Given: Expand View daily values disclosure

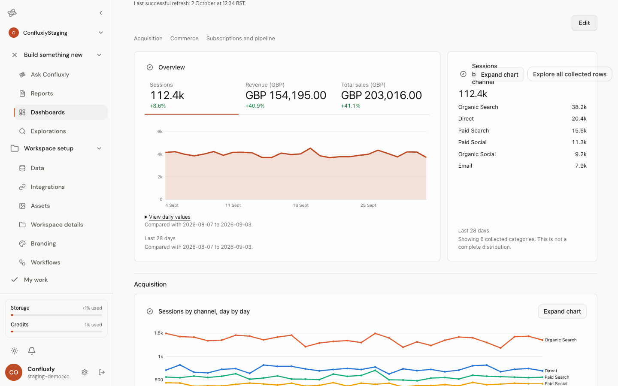Looking at the screenshot, I should [x=168, y=217].
